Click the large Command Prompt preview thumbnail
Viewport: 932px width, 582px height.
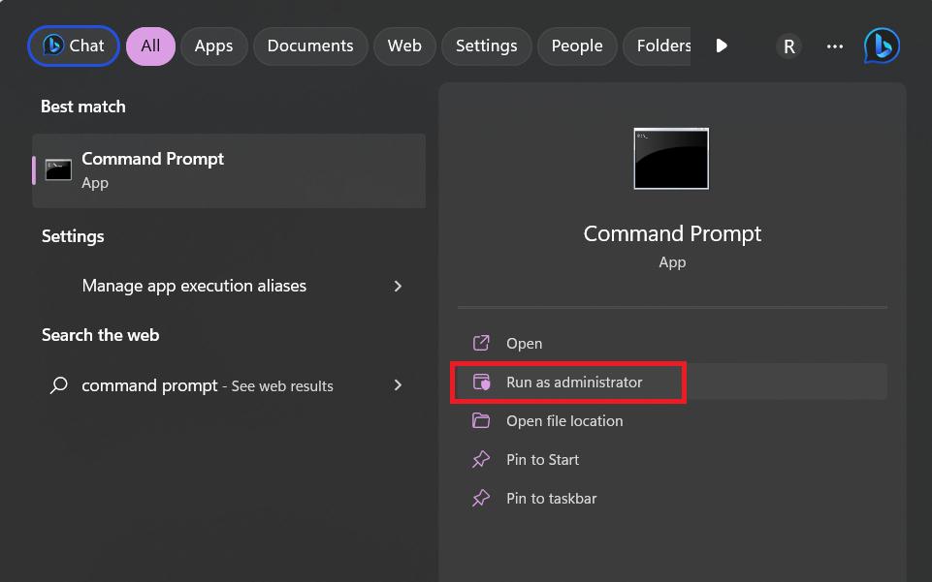pos(671,159)
